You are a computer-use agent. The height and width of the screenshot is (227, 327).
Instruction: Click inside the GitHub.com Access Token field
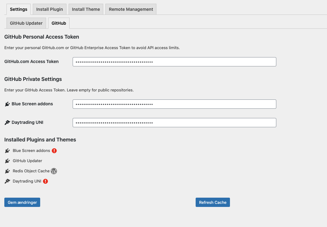[174, 61]
